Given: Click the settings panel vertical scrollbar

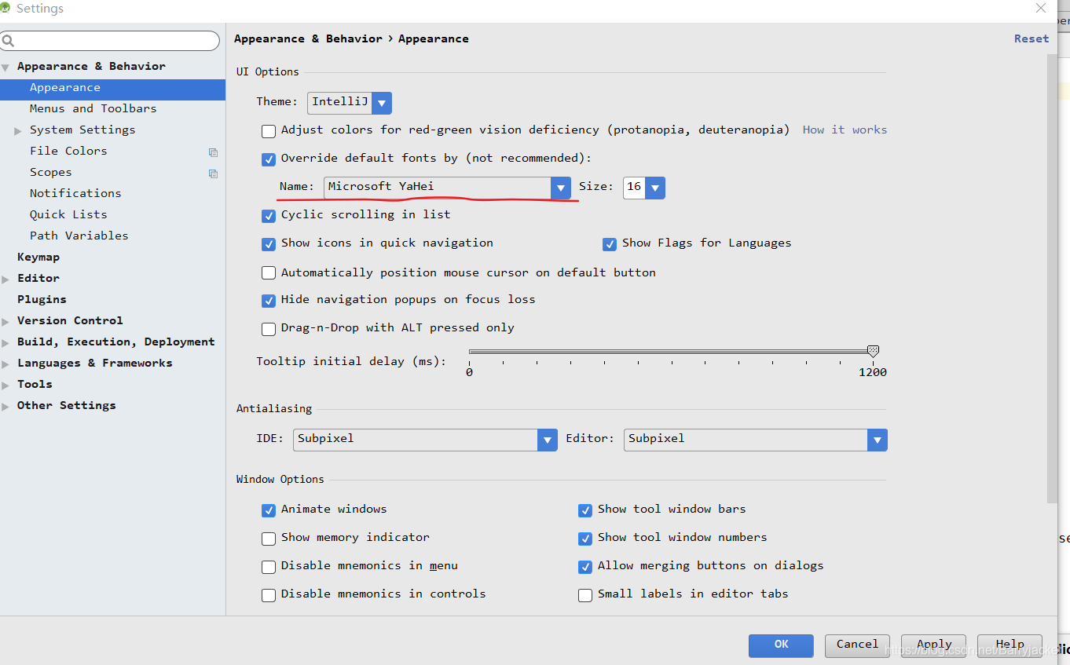Looking at the screenshot, I should click(1053, 279).
